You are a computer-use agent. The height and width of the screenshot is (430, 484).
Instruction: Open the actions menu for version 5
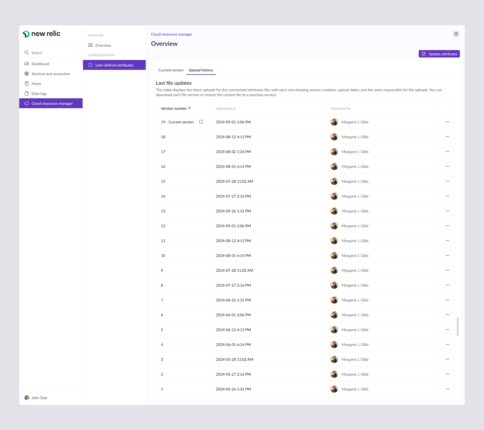point(447,330)
